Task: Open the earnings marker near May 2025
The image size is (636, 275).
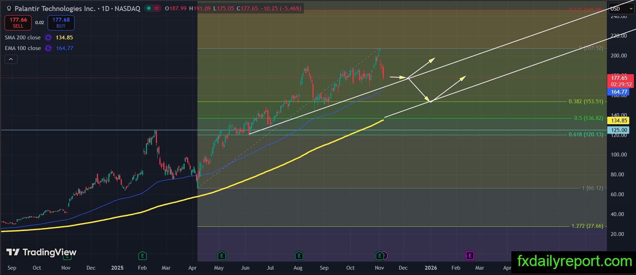Action: pyautogui.click(x=221, y=255)
